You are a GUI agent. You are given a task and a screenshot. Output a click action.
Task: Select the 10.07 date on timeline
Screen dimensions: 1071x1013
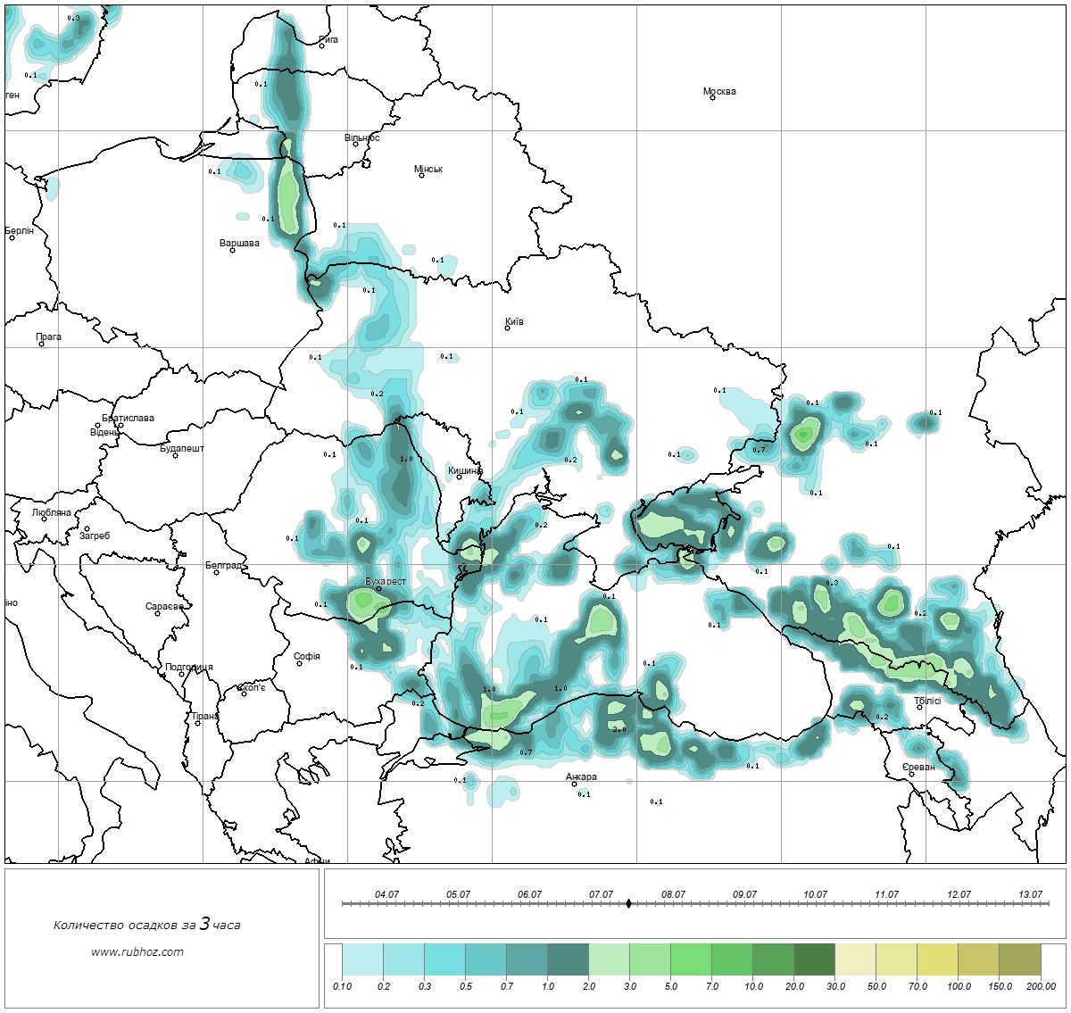pos(815,894)
